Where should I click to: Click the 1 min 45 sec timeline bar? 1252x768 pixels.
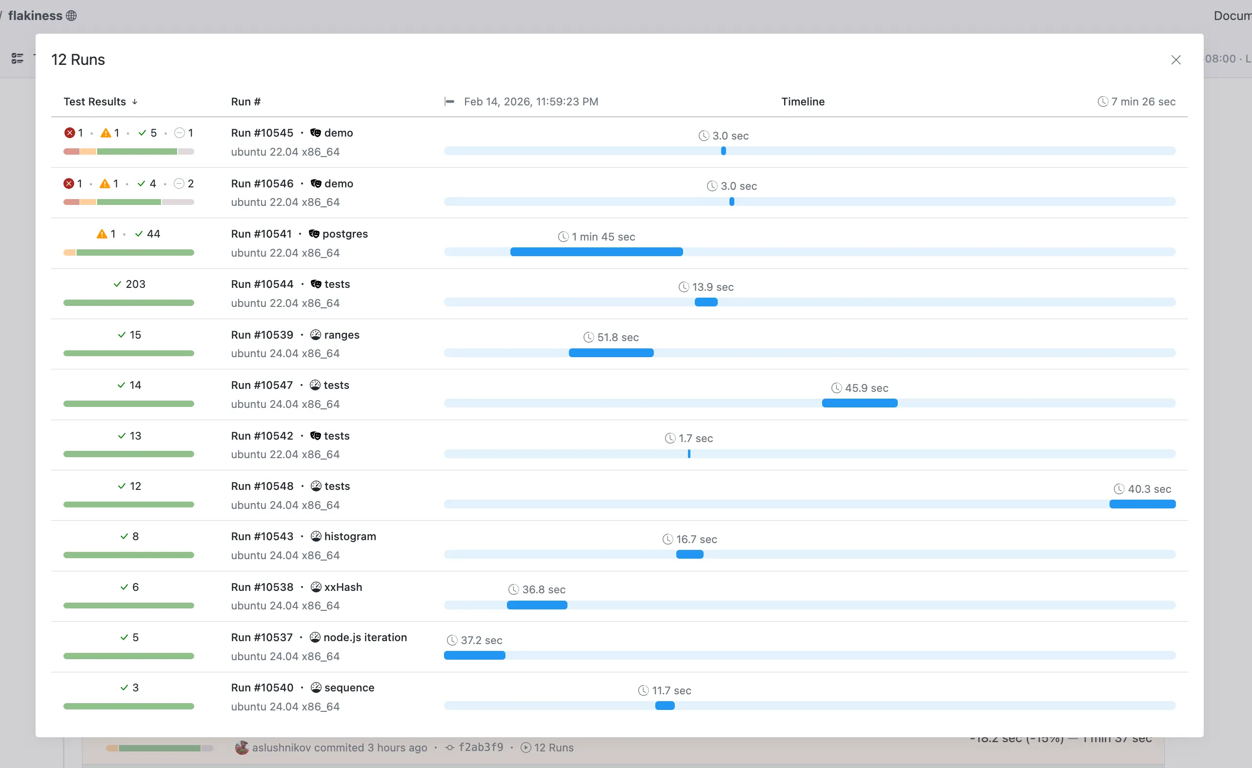(x=596, y=252)
